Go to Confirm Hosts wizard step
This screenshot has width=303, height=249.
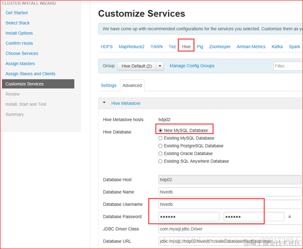point(19,43)
